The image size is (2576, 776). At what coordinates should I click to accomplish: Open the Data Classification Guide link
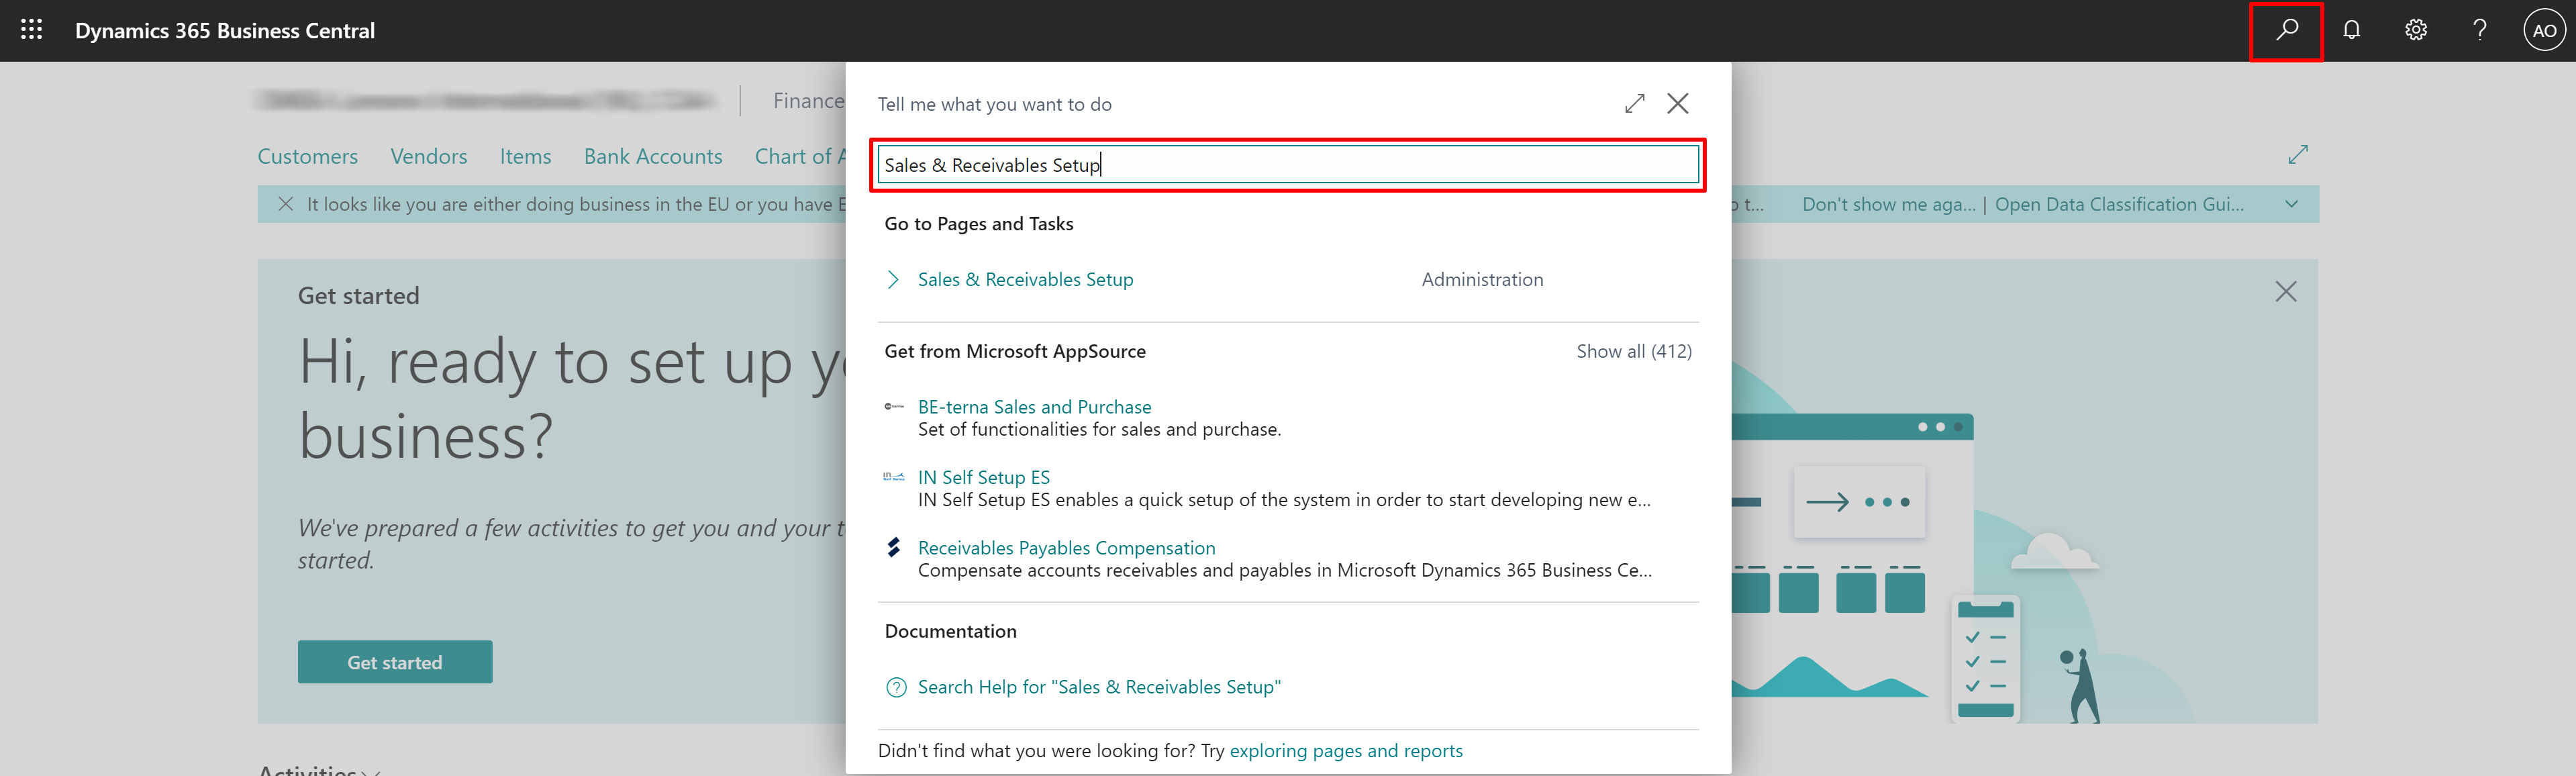(2119, 204)
